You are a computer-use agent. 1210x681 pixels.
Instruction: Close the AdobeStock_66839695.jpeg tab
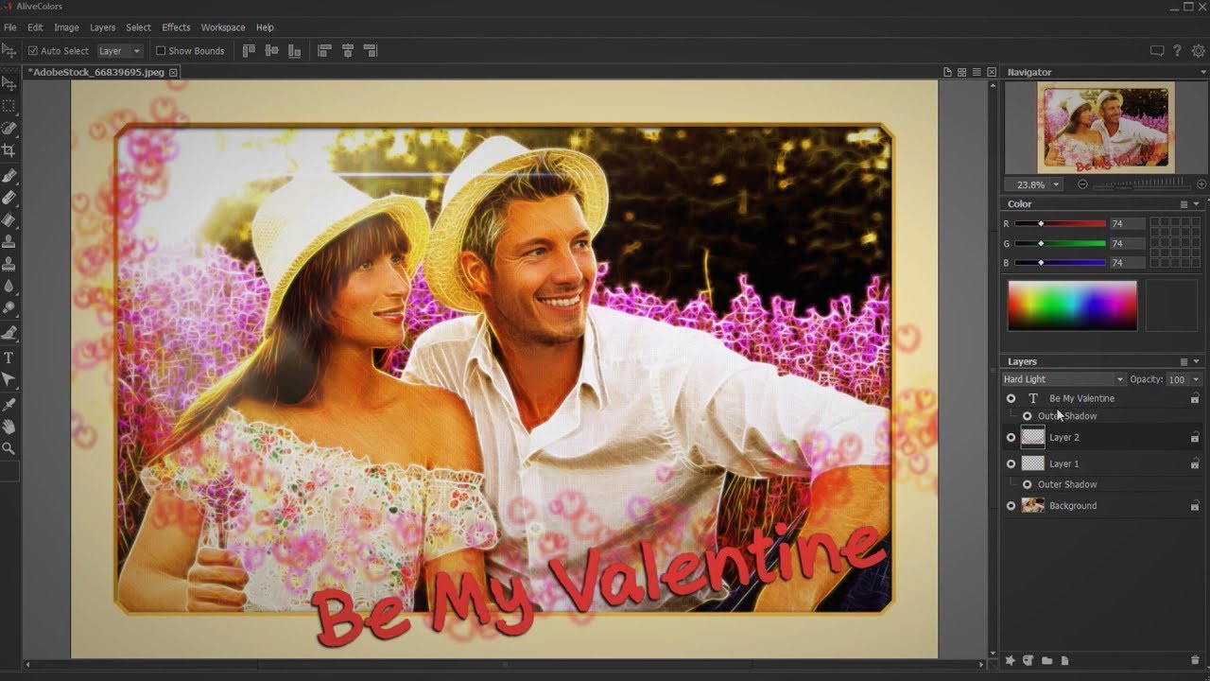tap(173, 72)
